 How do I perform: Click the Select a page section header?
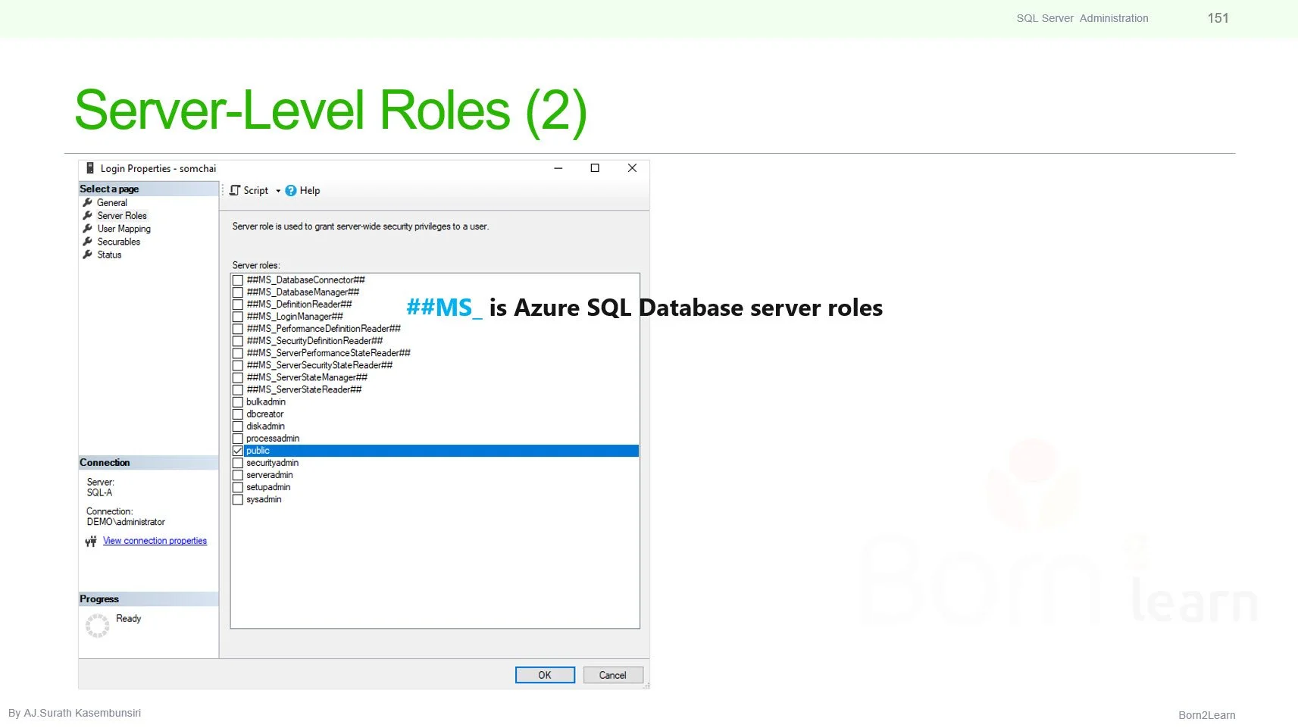[149, 189]
